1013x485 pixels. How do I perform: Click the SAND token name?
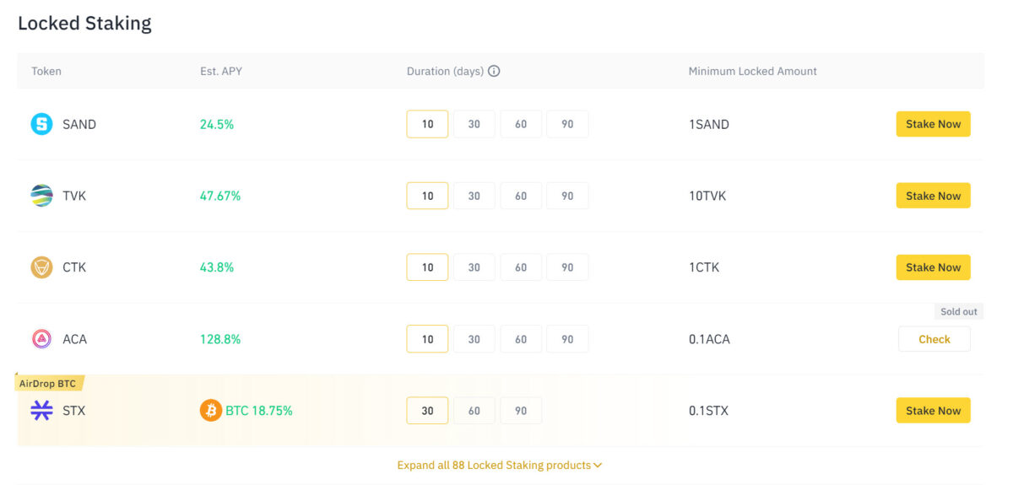(x=79, y=124)
